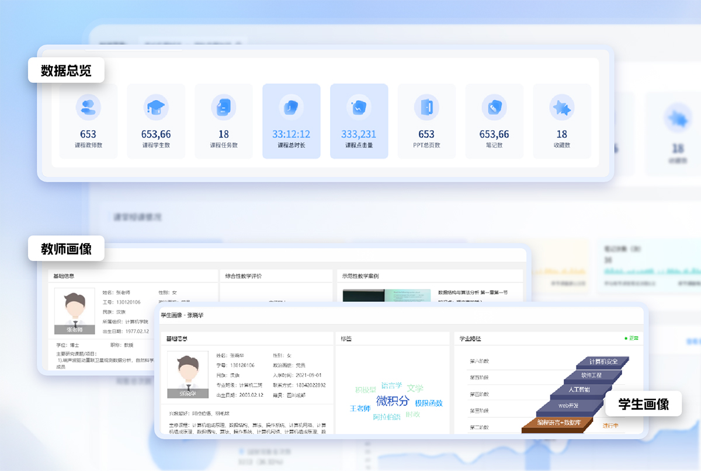Click the teacher's 学位 博士 field
This screenshot has width=701, height=471.
coord(68,345)
